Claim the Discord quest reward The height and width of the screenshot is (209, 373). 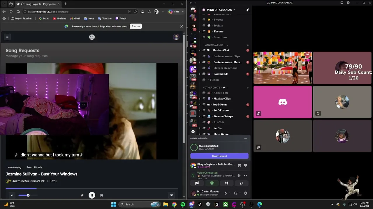point(219,156)
